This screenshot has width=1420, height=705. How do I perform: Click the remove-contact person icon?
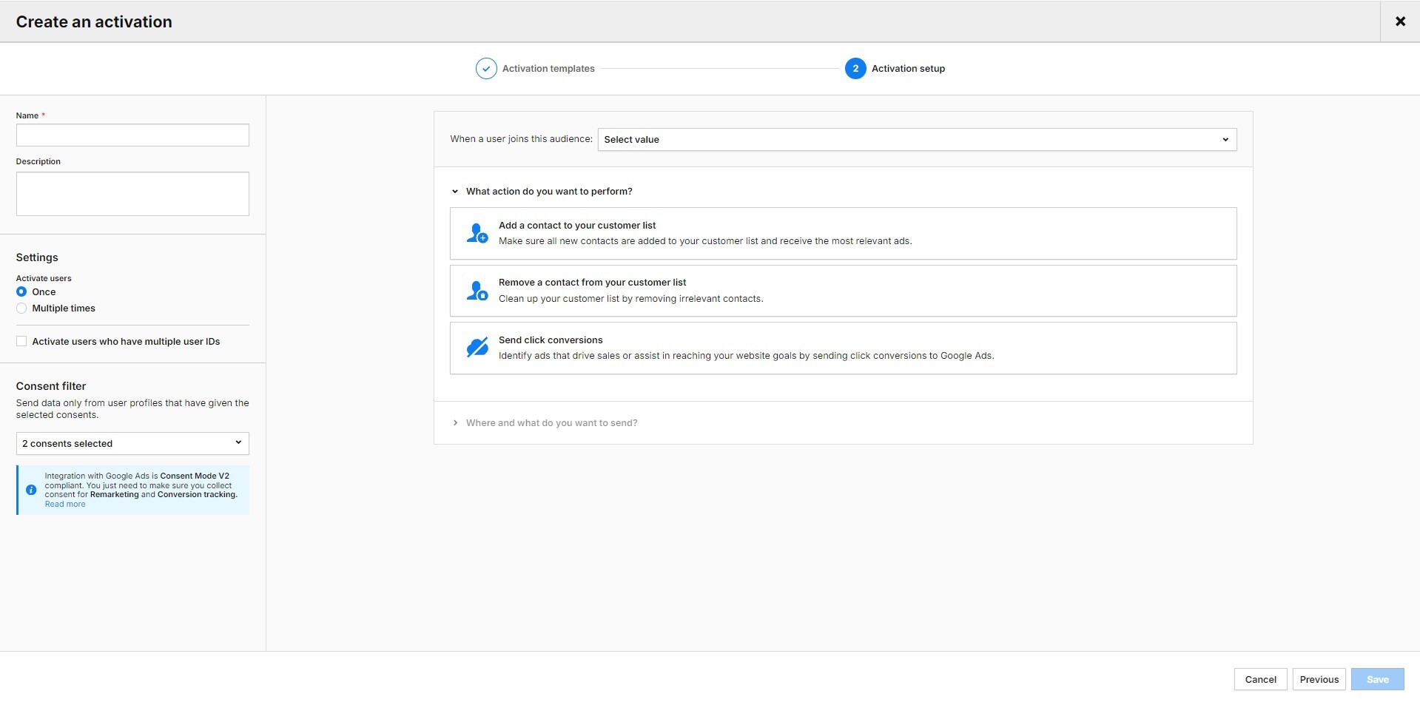[x=477, y=290]
